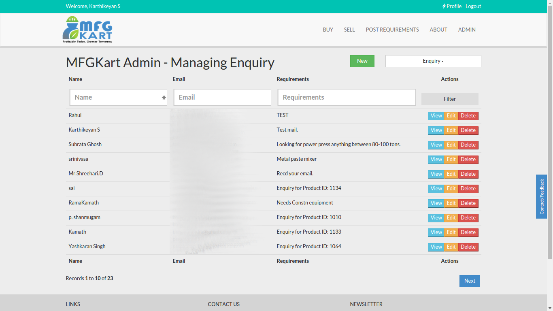
Task: Edit Karthikeyan S enquiry
Action: pos(451,130)
